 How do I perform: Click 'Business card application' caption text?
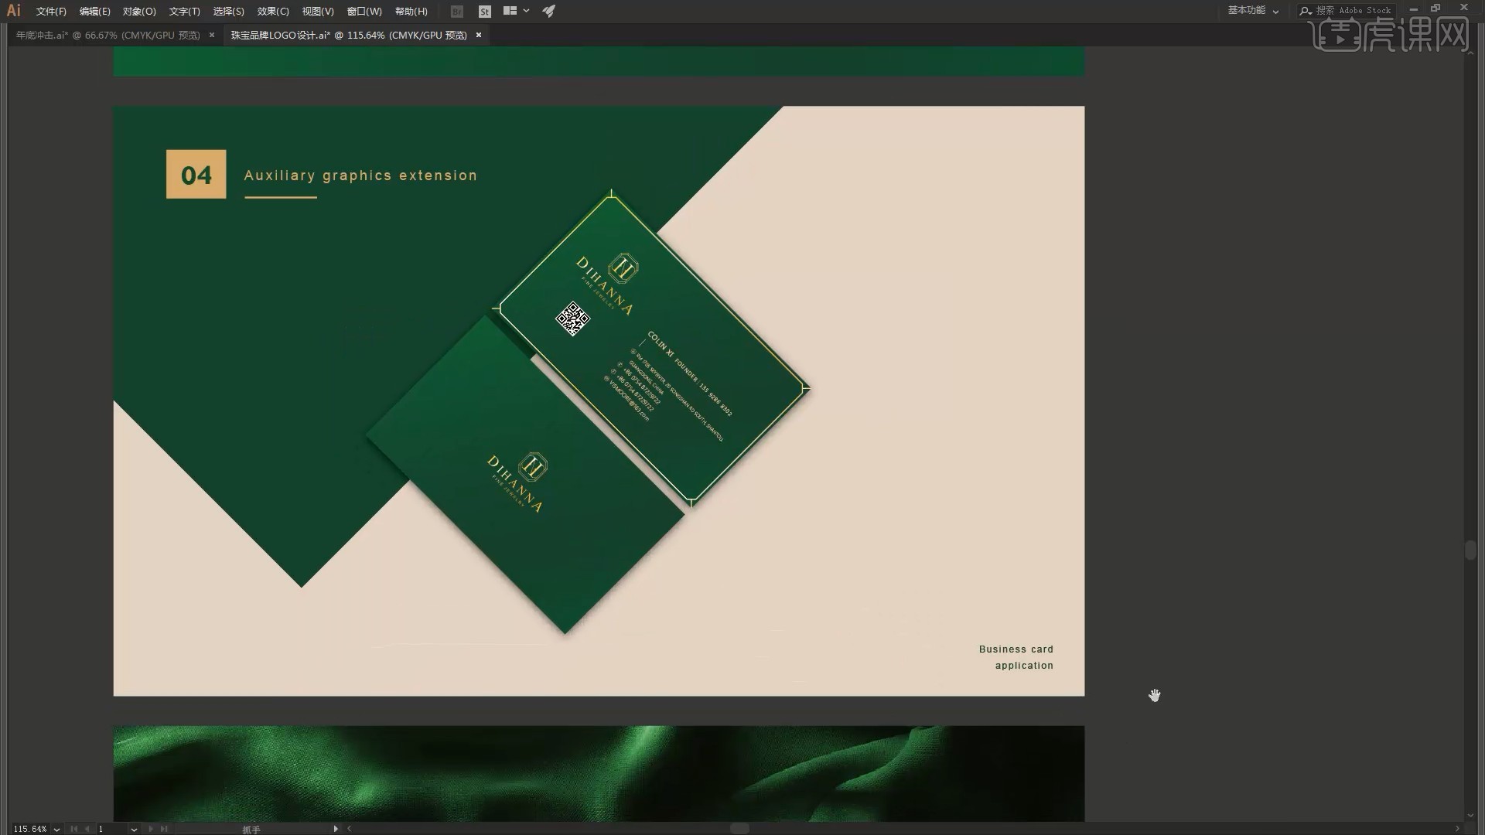click(1016, 657)
